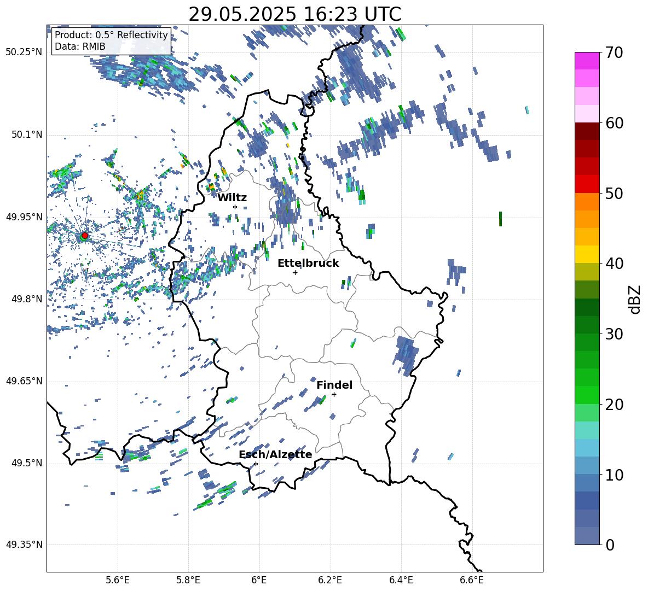Screen dimensions: 648x591
Task: Click the Data: RMIB text
Action: click(x=80, y=46)
